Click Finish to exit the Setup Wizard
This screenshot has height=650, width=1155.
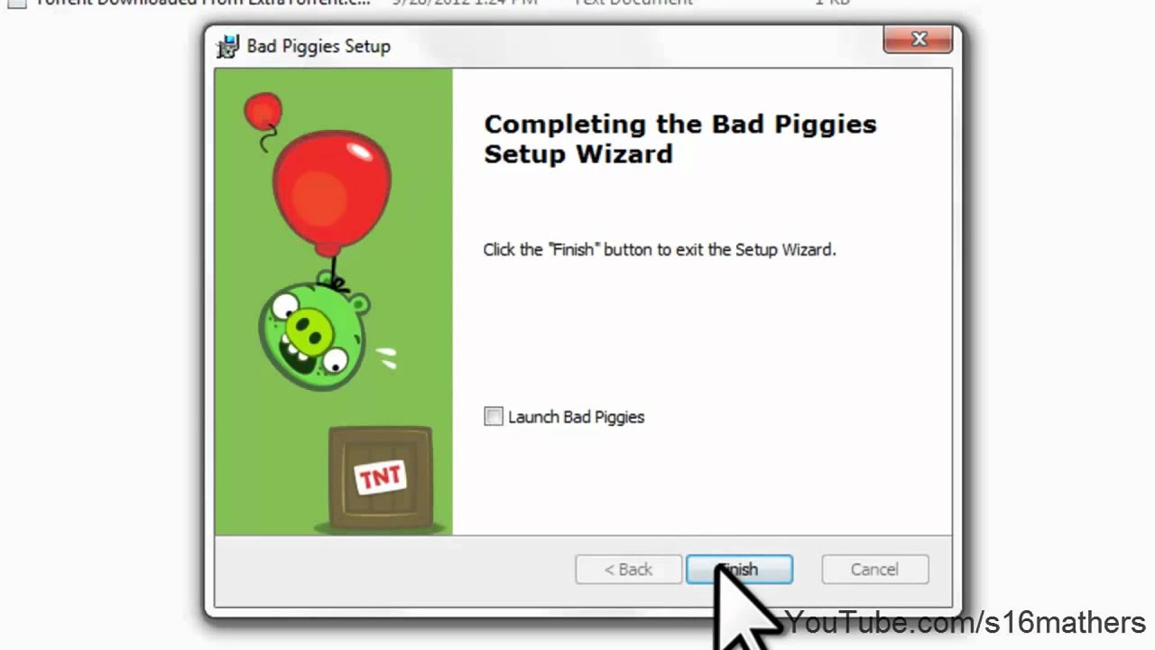coord(739,570)
